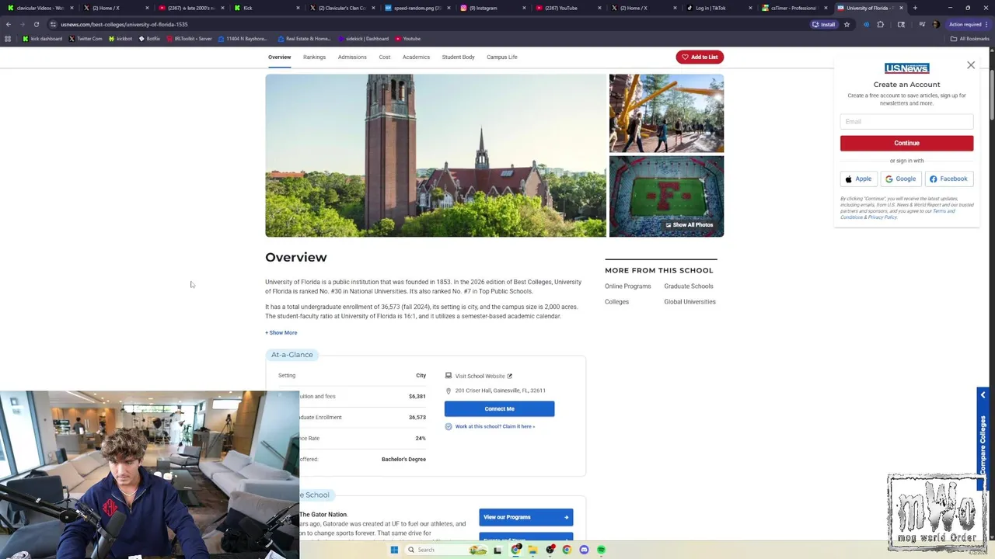Open the Extensions puzzle icon
Viewport: 995px width, 559px height.
point(881,24)
